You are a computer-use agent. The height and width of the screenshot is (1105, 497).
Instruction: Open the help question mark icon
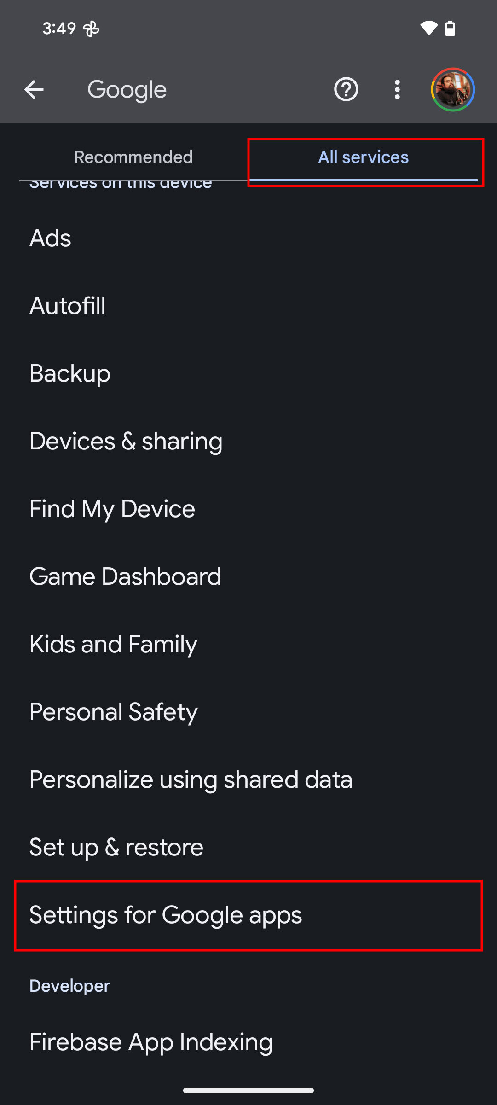coord(346,89)
